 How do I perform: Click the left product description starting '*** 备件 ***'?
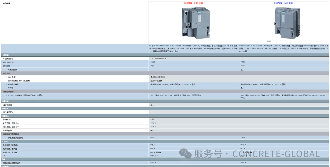tap(193, 48)
